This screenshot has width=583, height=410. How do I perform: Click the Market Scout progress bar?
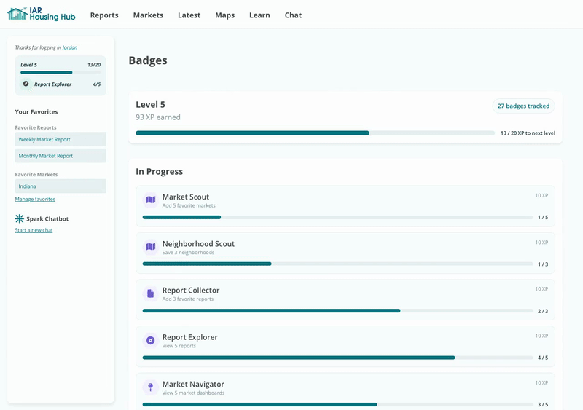337,218
